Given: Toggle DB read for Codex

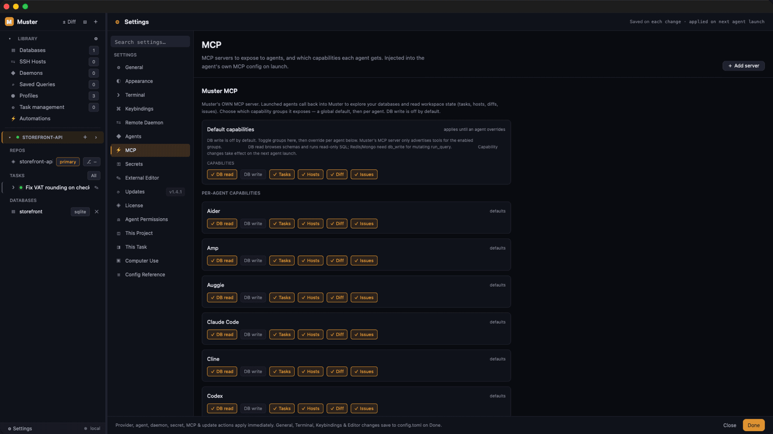Looking at the screenshot, I should coord(222,408).
